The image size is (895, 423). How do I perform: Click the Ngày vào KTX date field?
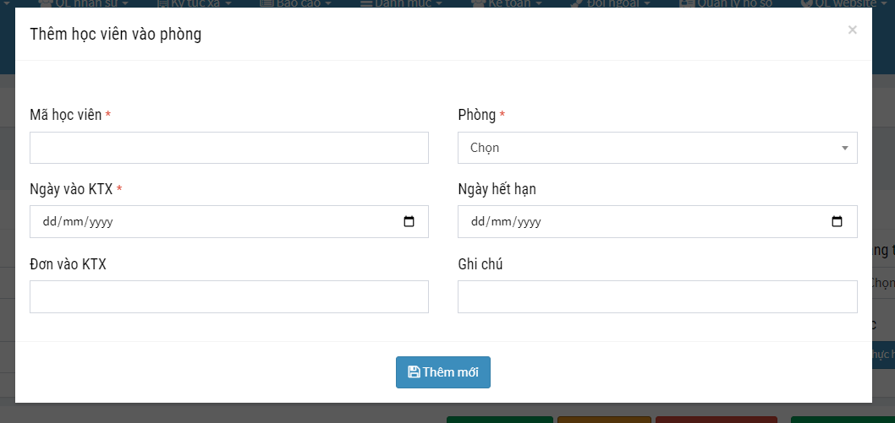[x=211, y=222]
